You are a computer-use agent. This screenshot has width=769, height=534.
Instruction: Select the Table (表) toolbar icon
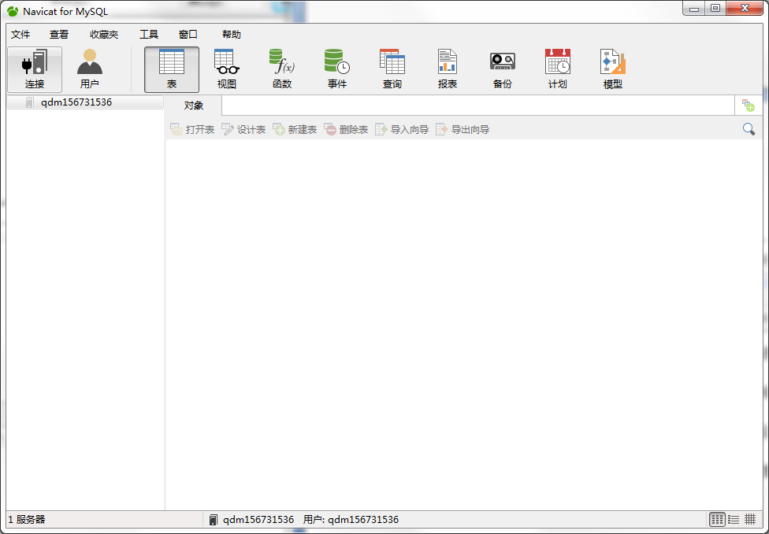172,69
